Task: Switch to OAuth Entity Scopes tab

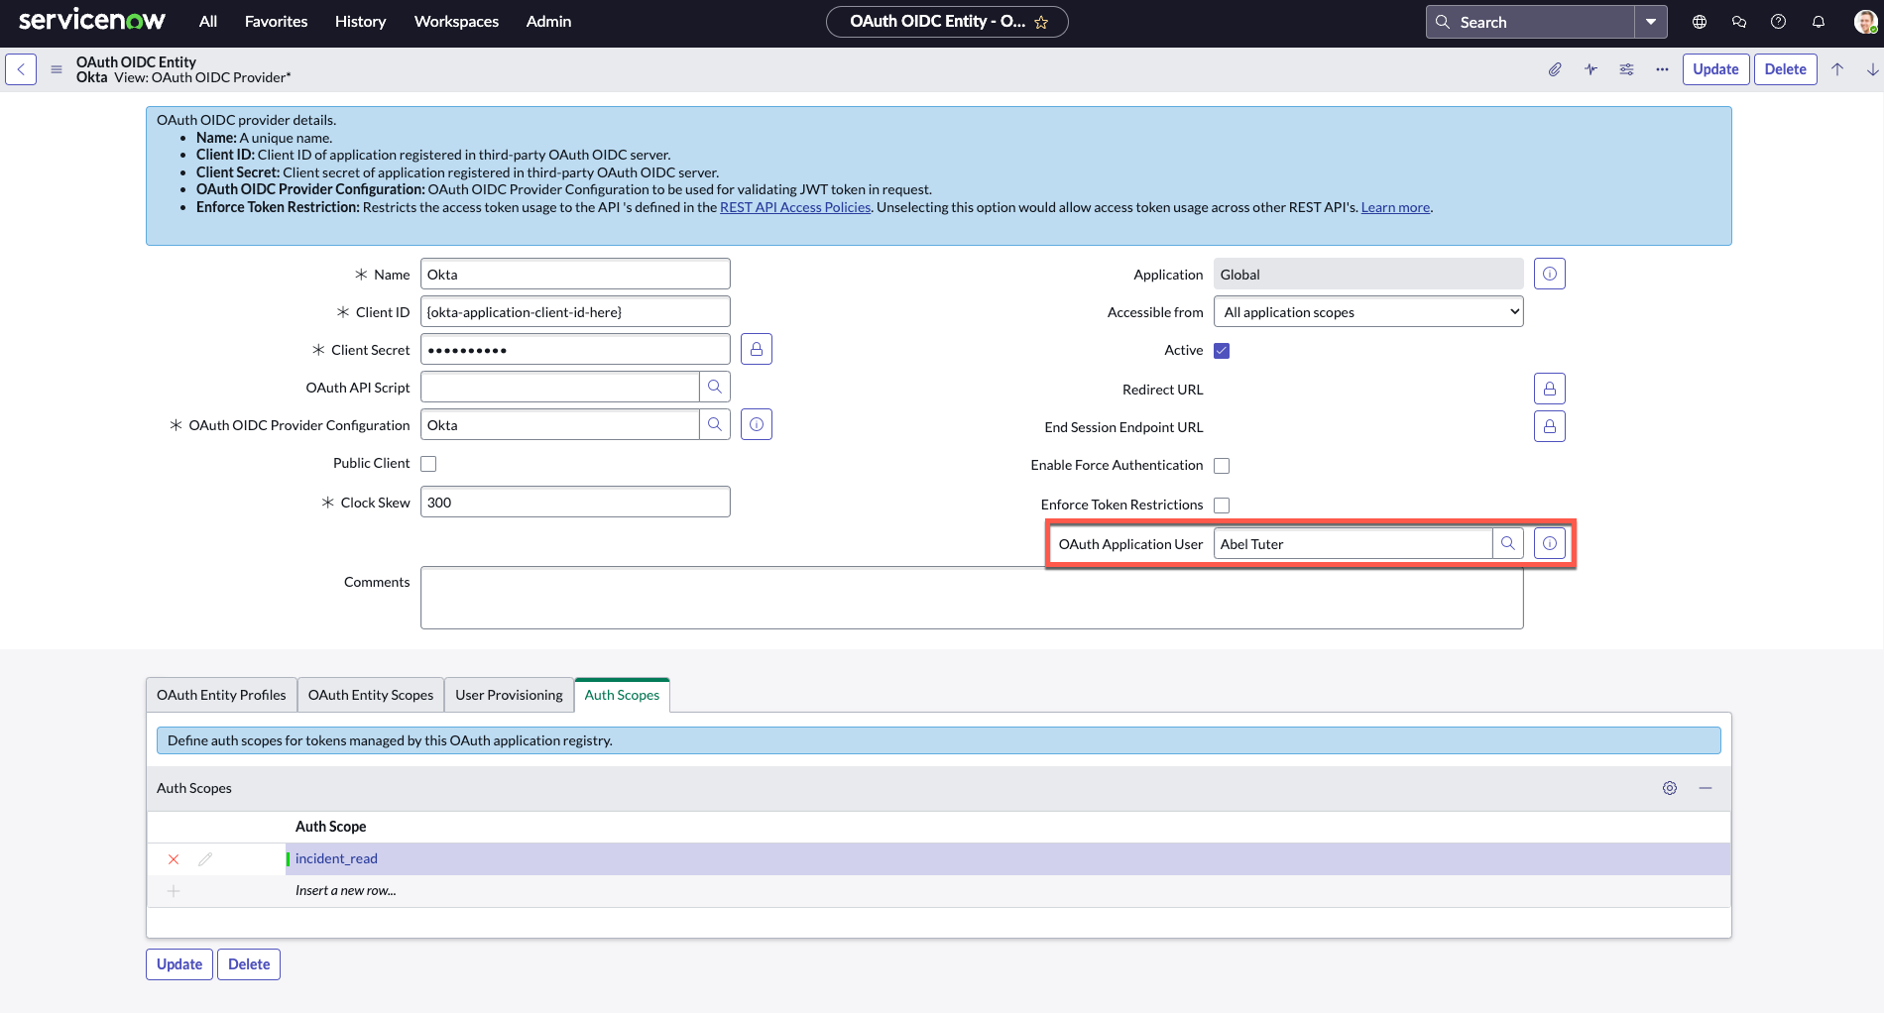Action: pyautogui.click(x=371, y=695)
